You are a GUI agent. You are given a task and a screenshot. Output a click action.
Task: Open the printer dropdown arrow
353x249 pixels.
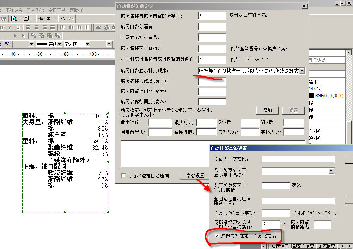point(33,19)
